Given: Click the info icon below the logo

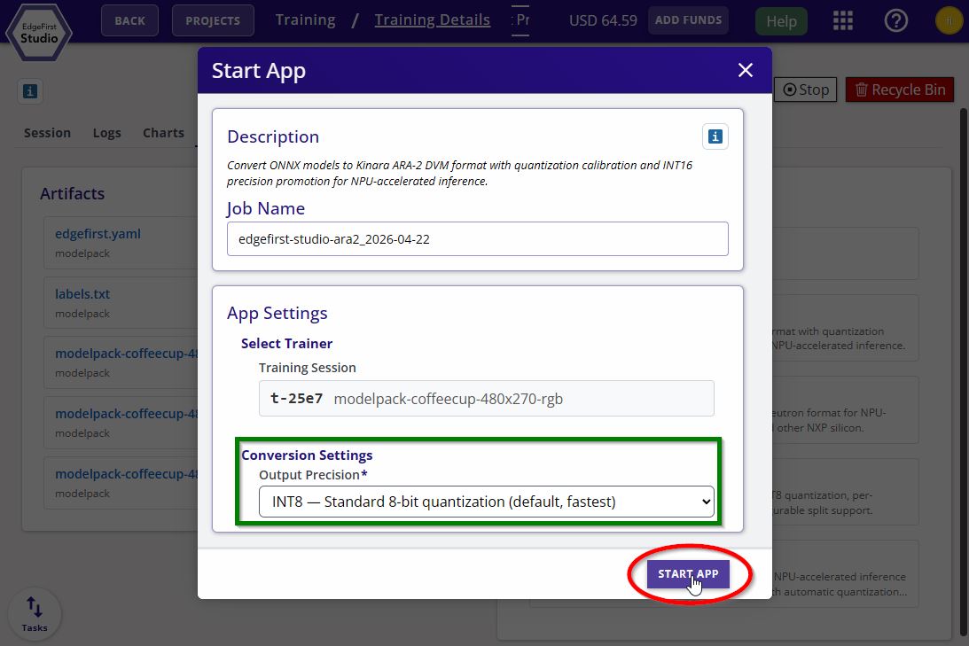Looking at the screenshot, I should [x=29, y=91].
